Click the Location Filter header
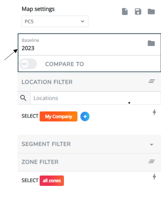161x202 pixels. click(89, 82)
